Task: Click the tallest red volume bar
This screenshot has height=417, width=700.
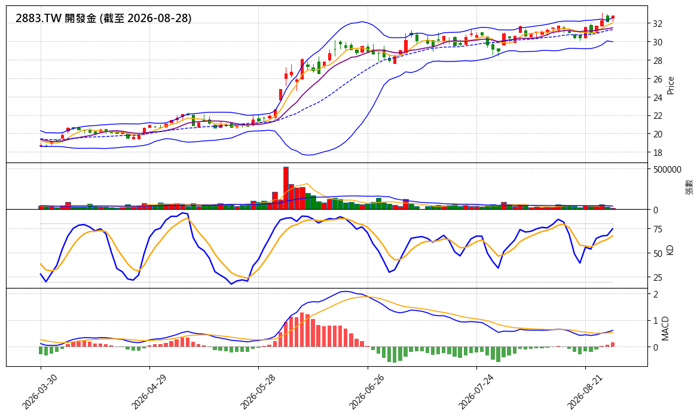Action: (x=286, y=188)
